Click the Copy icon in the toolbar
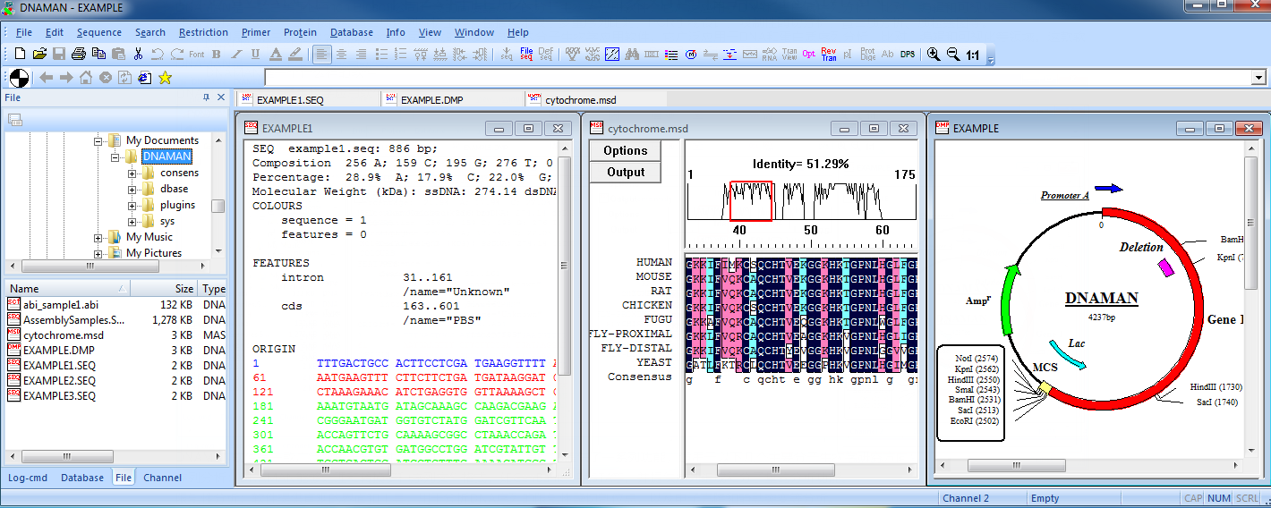Image resolution: width=1271 pixels, height=508 pixels. [x=98, y=54]
